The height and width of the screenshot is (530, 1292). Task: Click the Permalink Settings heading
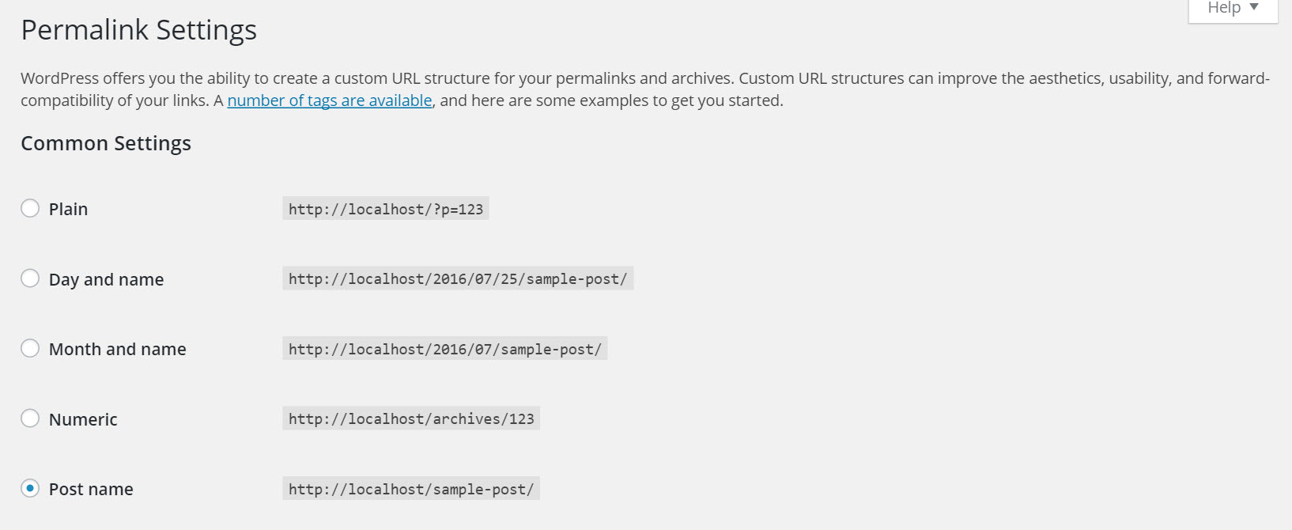138,30
